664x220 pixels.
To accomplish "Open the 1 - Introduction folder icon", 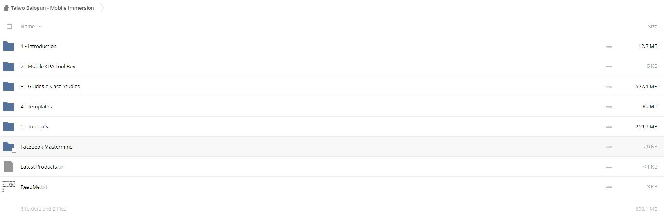I will click(9, 46).
